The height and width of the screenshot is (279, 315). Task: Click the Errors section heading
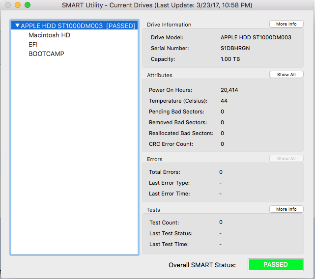coord(154,159)
